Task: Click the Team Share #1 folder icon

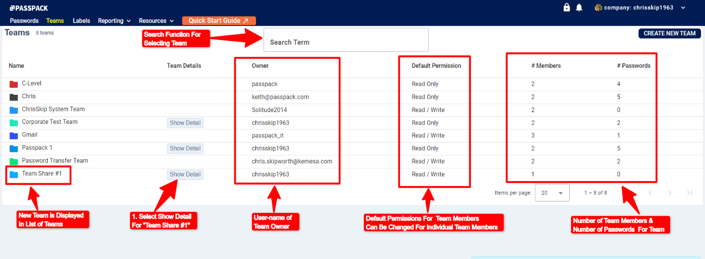Action: coord(14,174)
